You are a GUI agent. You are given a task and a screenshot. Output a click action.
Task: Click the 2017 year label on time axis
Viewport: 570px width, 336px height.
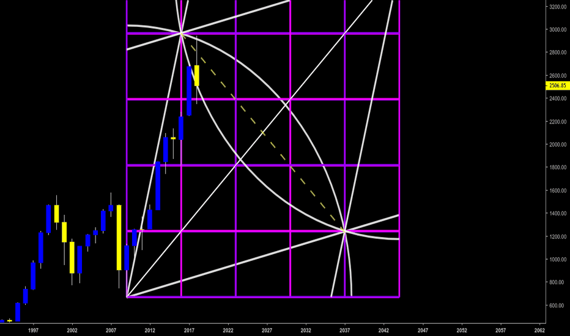pos(189,330)
